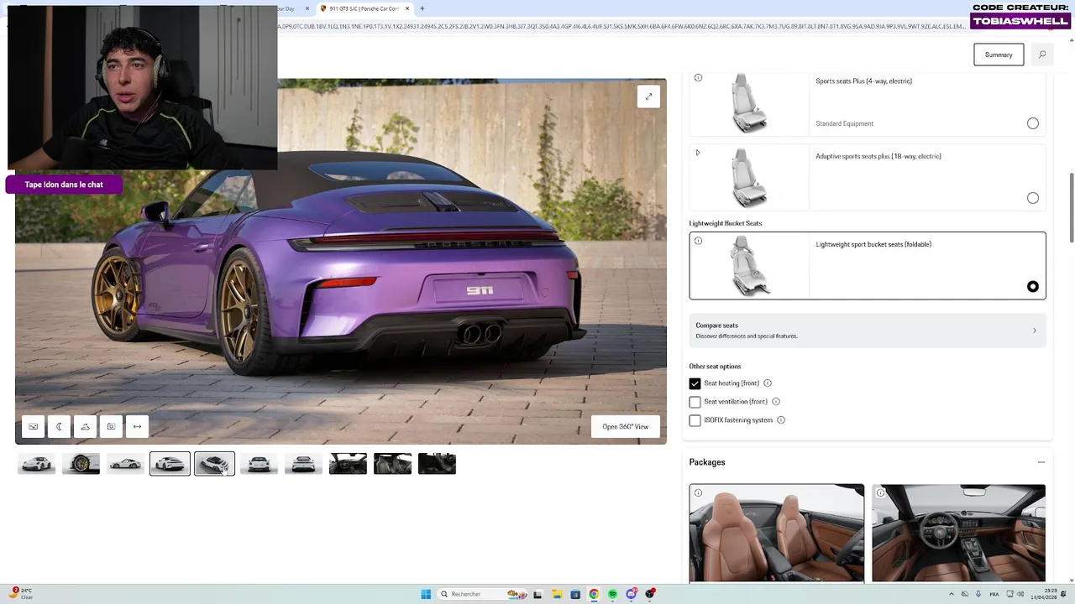
Task: Enable ISOFIX fastening system checkbox
Action: [695, 420]
